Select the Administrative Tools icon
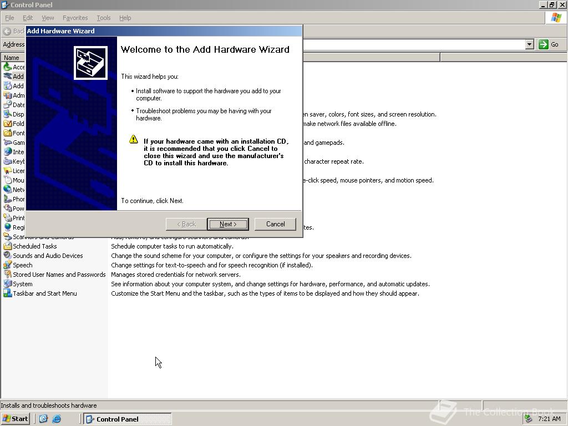Viewport: 568px width, 426px height. click(x=8, y=95)
